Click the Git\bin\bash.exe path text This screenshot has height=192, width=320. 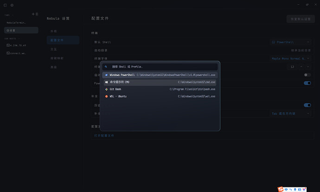[192, 89]
